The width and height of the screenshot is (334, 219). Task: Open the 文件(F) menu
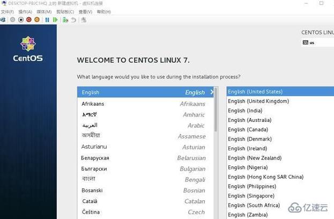[x=8, y=12]
